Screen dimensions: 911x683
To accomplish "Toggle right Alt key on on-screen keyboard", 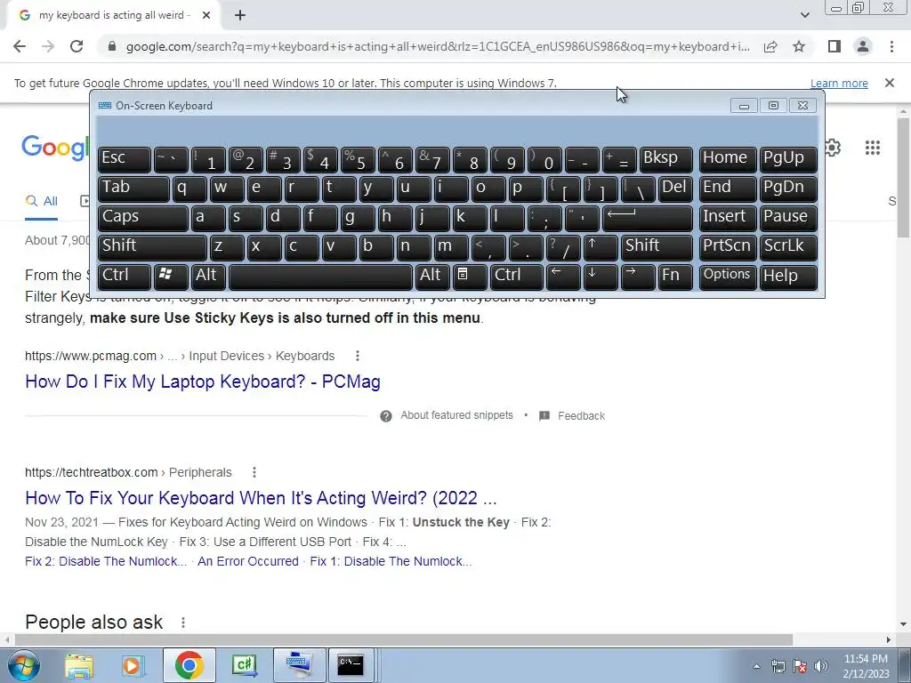I will (432, 277).
